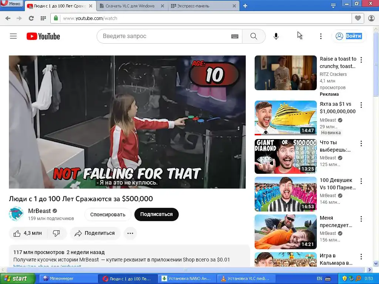Click the EN language indicator in tray

[319, 279]
